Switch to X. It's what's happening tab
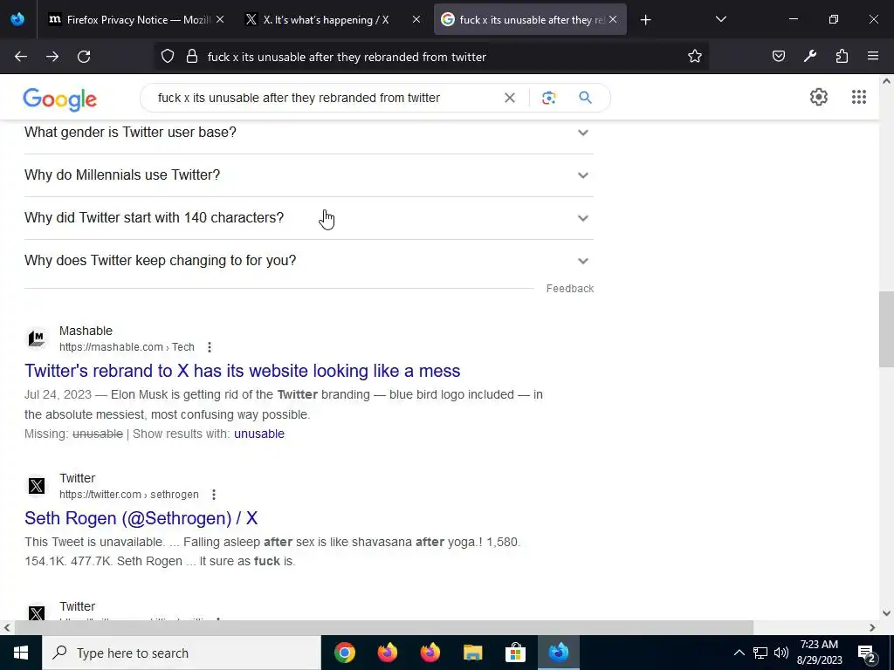 (326, 20)
